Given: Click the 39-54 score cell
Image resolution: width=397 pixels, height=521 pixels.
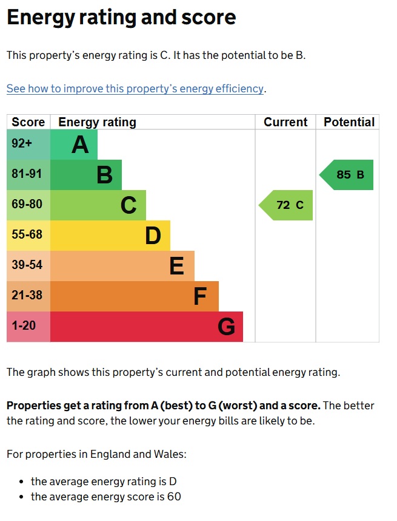Looking at the screenshot, I should pyautogui.click(x=28, y=266).
